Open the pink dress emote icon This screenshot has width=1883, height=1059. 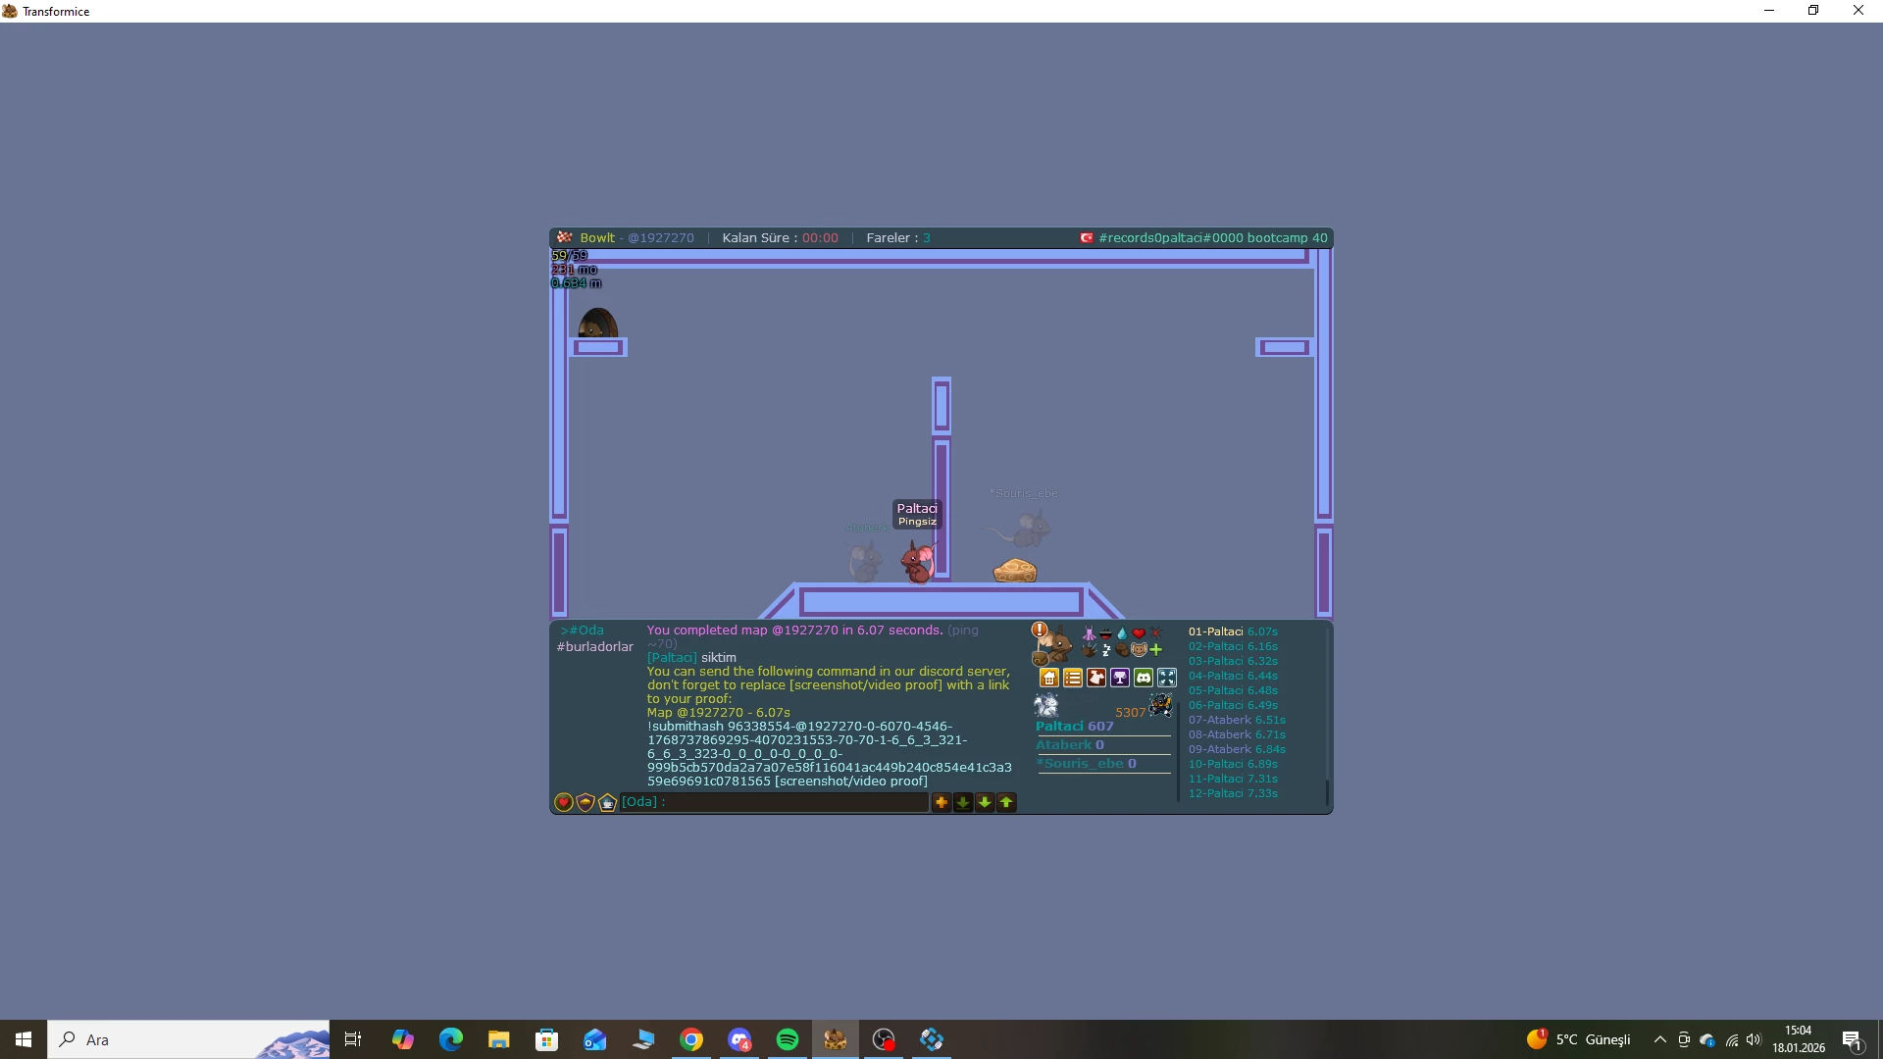(1089, 633)
